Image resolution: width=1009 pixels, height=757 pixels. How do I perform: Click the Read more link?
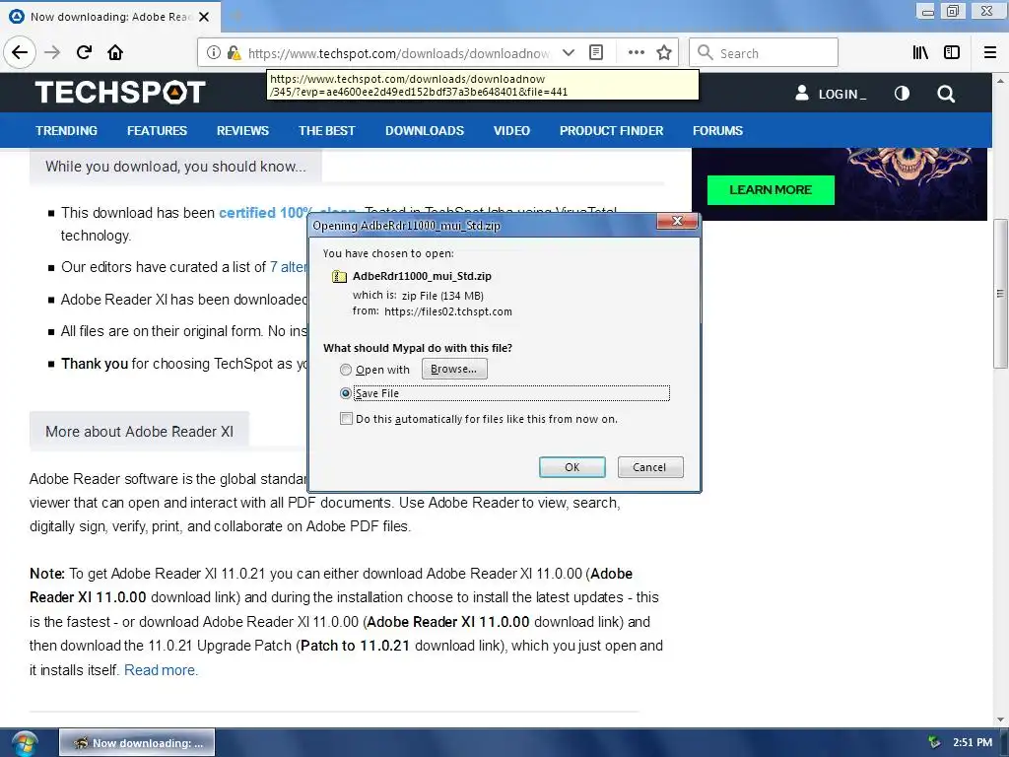pyautogui.click(x=161, y=670)
